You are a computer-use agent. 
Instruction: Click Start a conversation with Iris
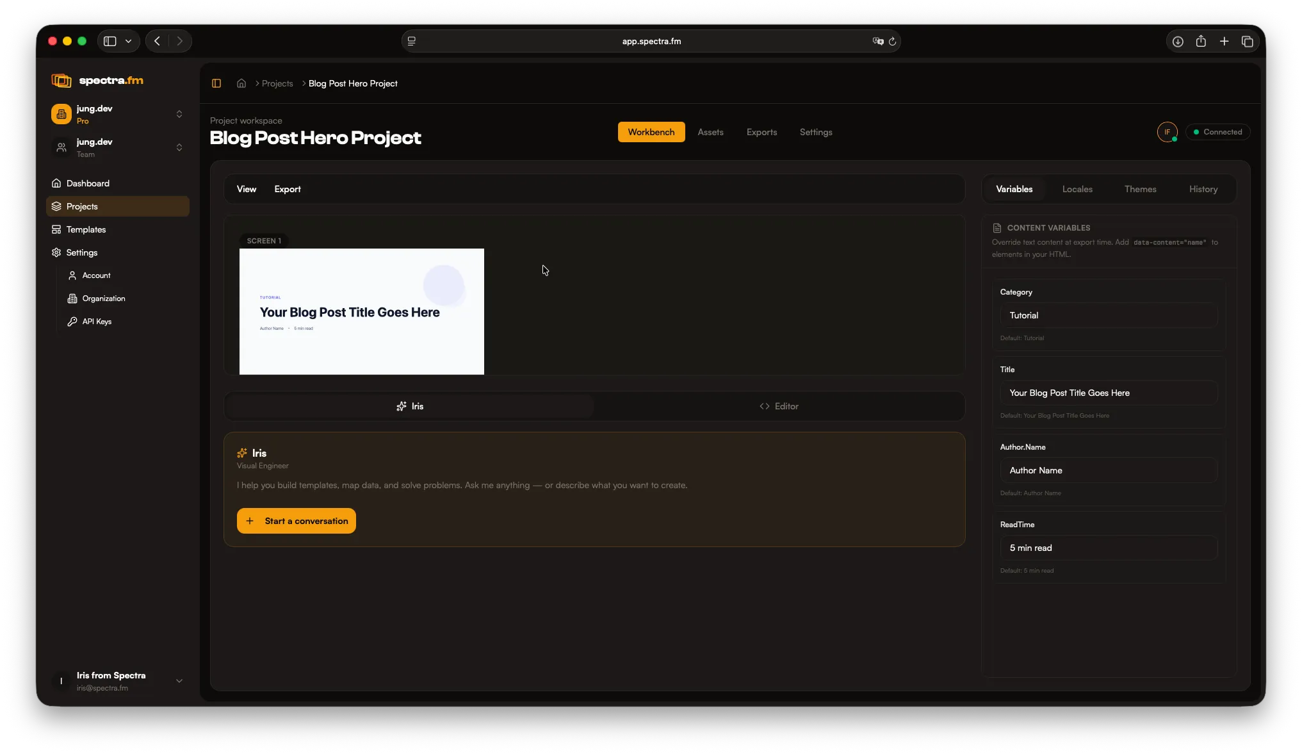tap(295, 521)
